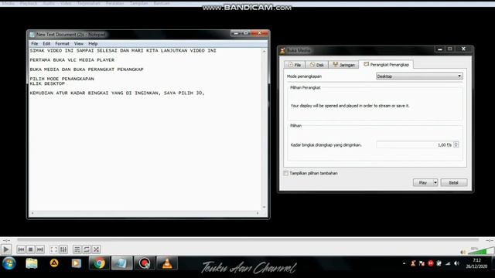Jump to the previous media track
The width and height of the screenshot is (495, 278).
click(21, 249)
